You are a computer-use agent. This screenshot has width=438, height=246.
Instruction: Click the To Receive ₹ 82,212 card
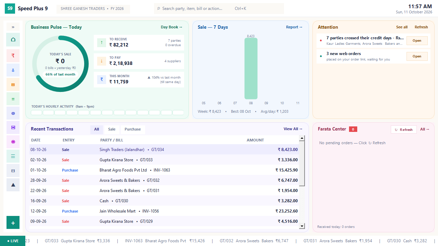139,43
